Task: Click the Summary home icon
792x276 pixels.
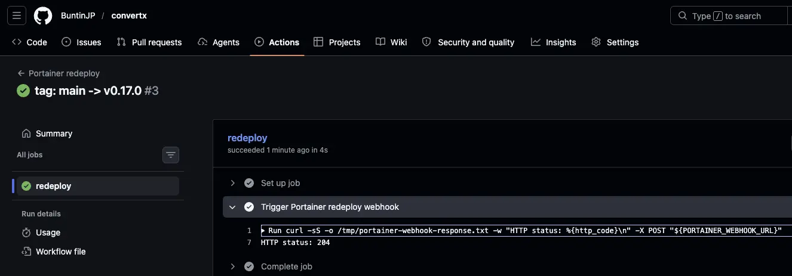Action: pos(26,134)
